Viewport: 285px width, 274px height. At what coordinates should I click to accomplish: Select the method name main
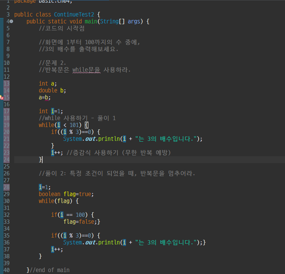point(91,21)
